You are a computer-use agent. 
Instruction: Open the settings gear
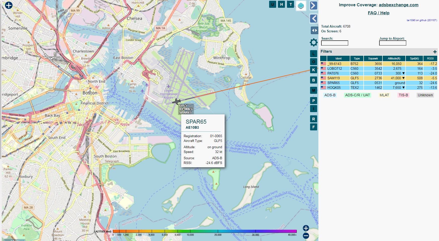(x=314, y=42)
